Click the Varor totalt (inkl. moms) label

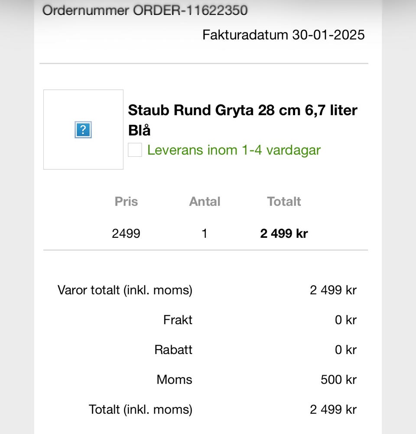pyautogui.click(x=125, y=290)
